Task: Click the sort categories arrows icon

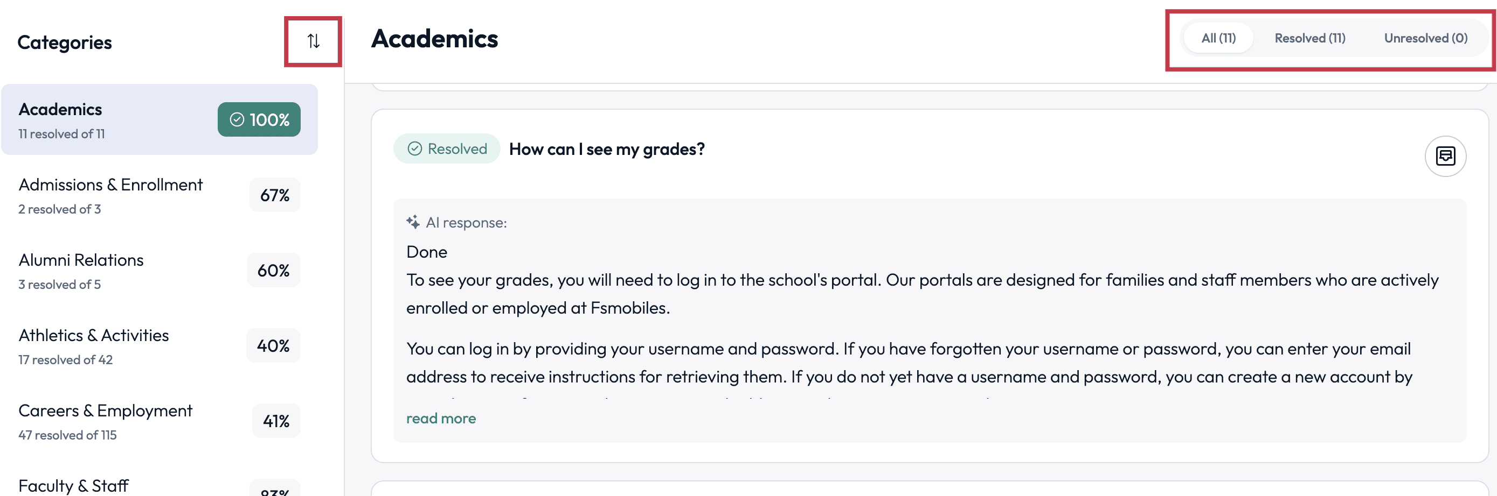Action: (313, 41)
